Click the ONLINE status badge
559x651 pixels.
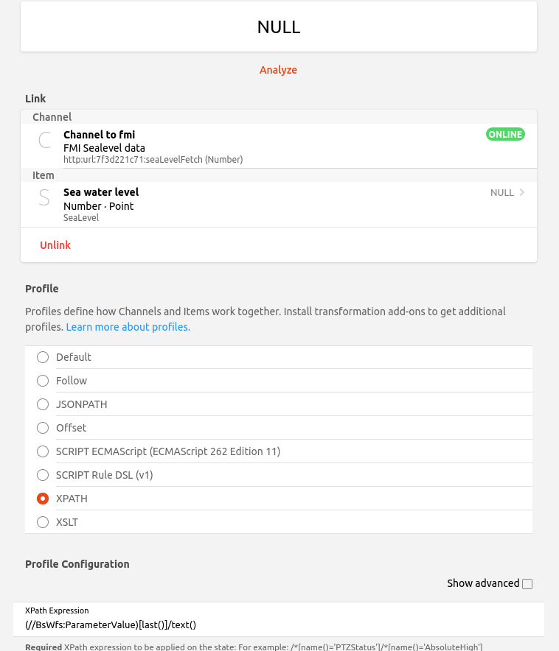(x=505, y=135)
